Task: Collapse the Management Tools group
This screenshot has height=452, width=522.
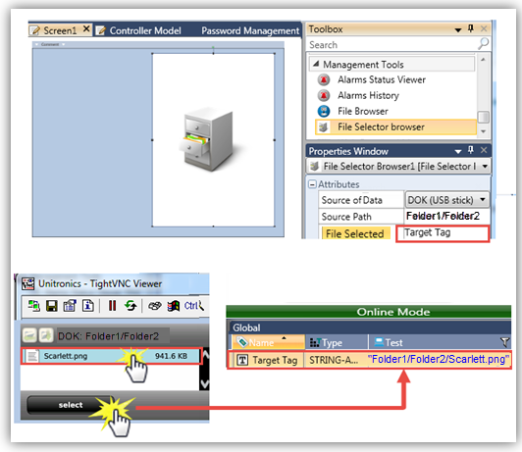Action: [316, 64]
